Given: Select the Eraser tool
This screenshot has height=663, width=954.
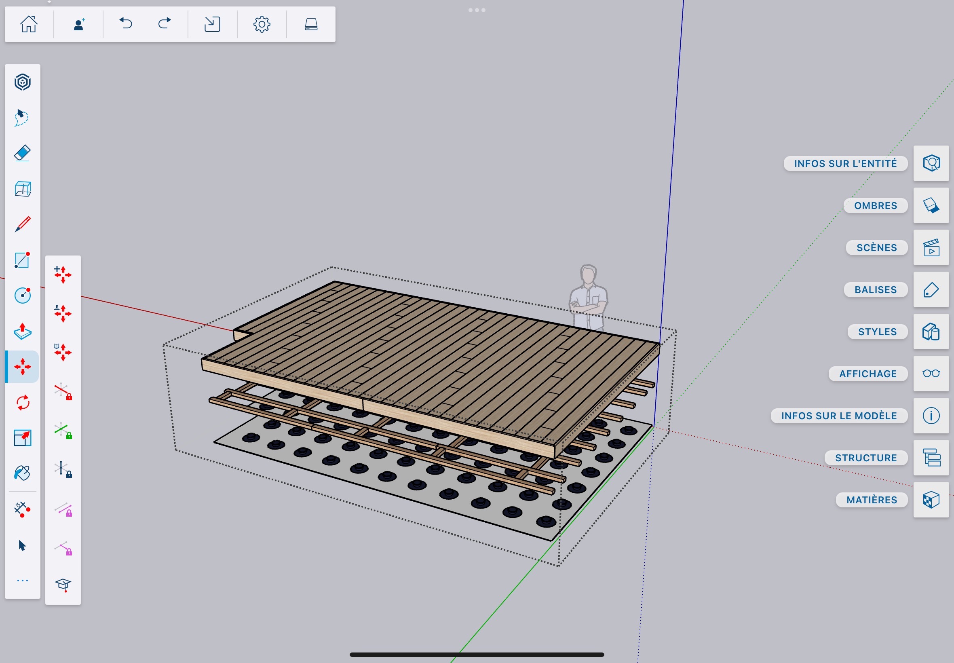Looking at the screenshot, I should [22, 153].
